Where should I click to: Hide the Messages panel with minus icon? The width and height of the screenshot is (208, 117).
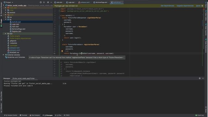203,78
